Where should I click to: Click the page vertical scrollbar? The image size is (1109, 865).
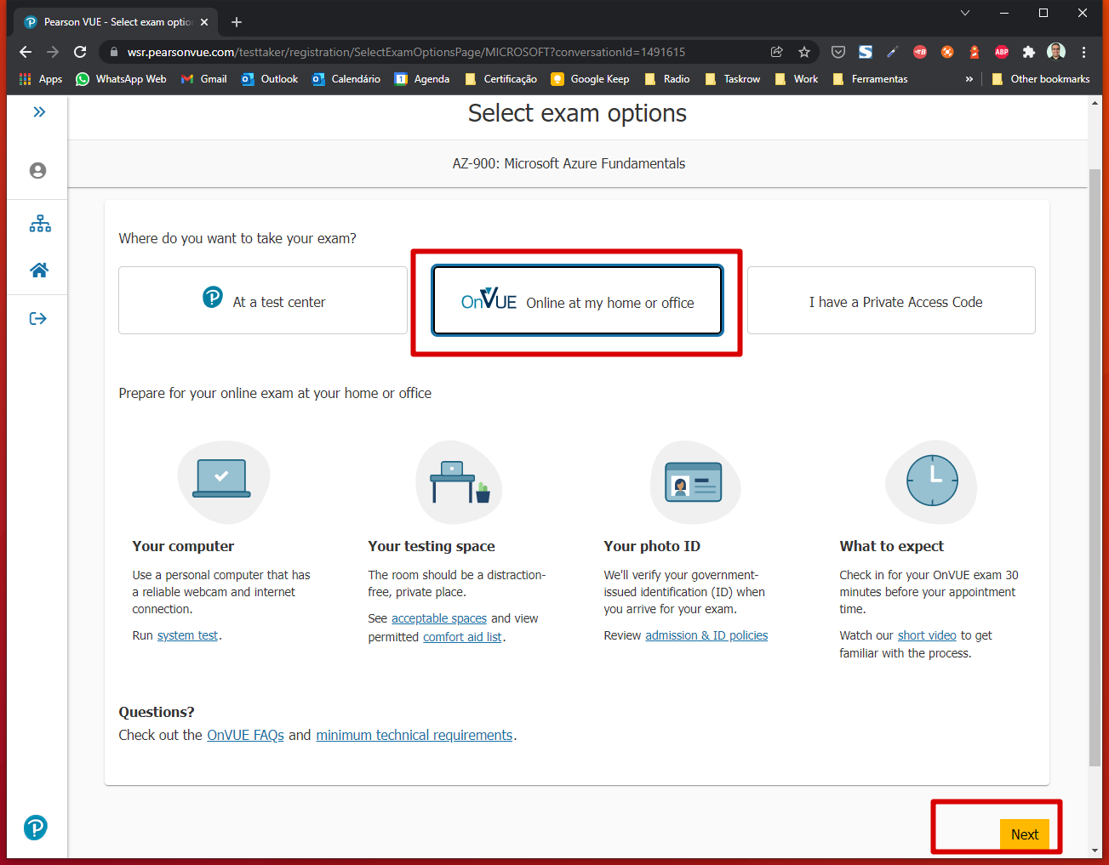(1095, 468)
